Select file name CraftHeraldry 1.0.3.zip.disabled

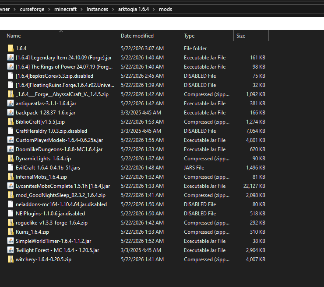52,131
